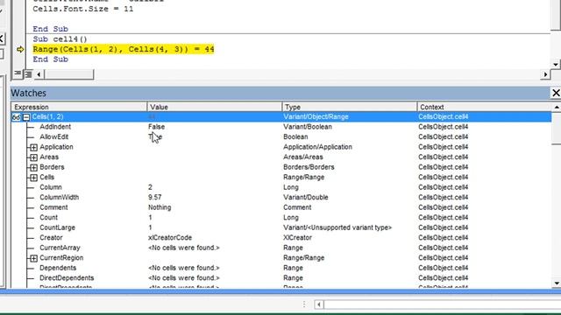Select the AddIndent property row
This screenshot has height=315, width=561.
point(281,127)
